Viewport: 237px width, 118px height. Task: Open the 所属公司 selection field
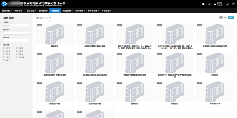[x=16, y=33]
